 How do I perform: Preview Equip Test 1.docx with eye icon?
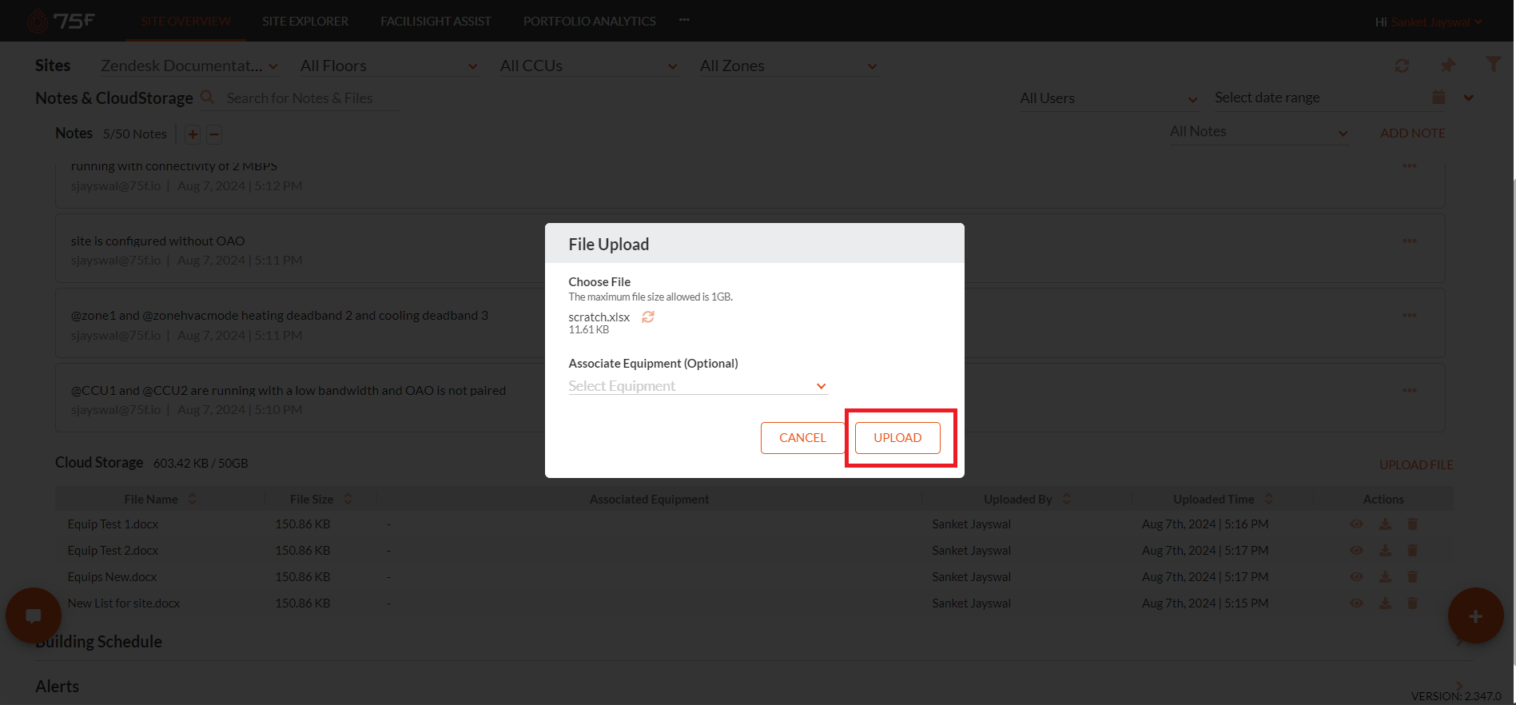[1356, 524]
